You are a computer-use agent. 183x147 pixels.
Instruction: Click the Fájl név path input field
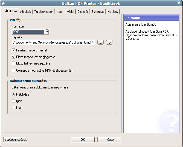pyautogui.click(x=53, y=42)
